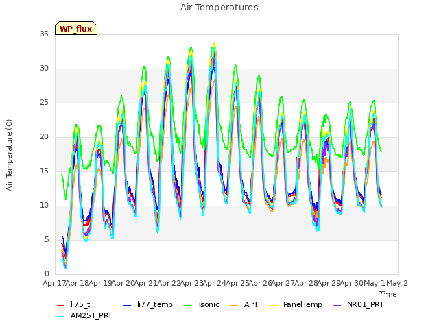
Task: Click the Apr 24 x-axis tick label
Action: [215, 283]
